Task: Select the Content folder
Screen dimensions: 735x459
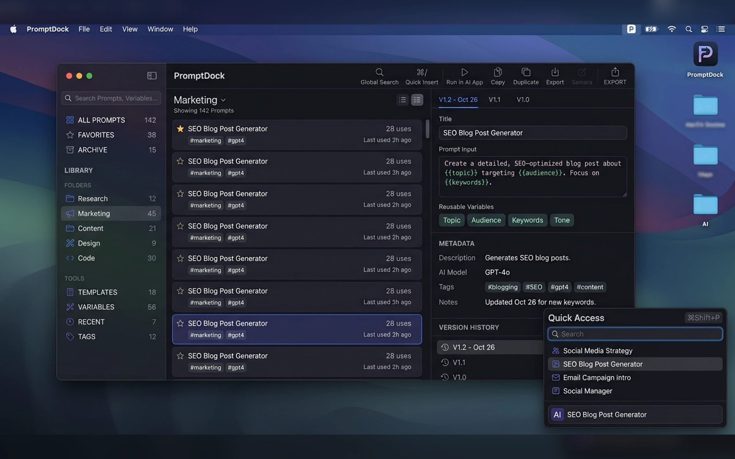Action: coord(111,228)
